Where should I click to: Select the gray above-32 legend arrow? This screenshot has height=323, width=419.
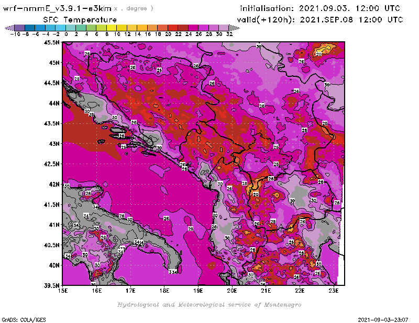tap(234, 28)
